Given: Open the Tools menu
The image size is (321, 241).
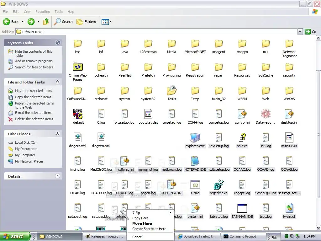Looking at the screenshot, I should click(59, 12).
